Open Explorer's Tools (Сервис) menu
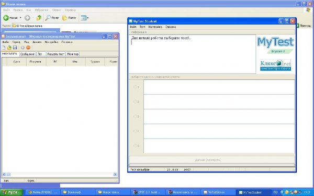Viewport: 314px width, 196px height. pyautogui.click(x=57, y=10)
